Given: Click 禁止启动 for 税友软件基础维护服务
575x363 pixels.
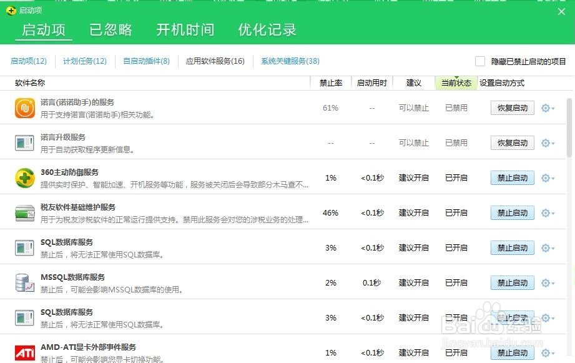Looking at the screenshot, I should [513, 213].
